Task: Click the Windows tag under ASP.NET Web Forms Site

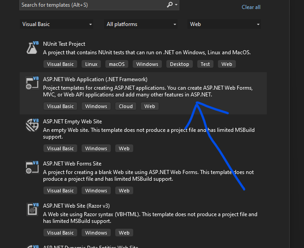Action: (96, 191)
